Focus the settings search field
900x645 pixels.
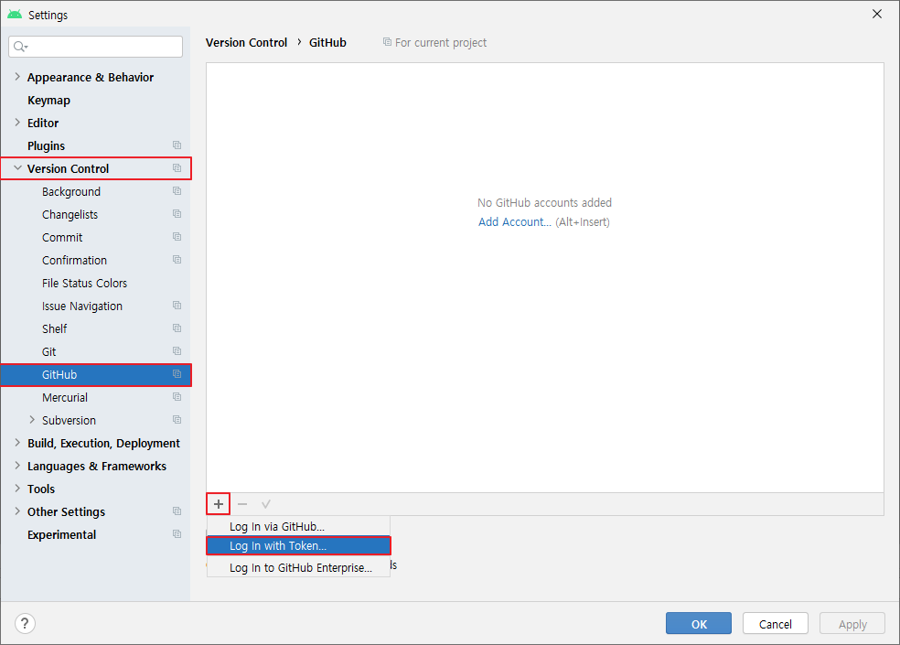pos(96,47)
